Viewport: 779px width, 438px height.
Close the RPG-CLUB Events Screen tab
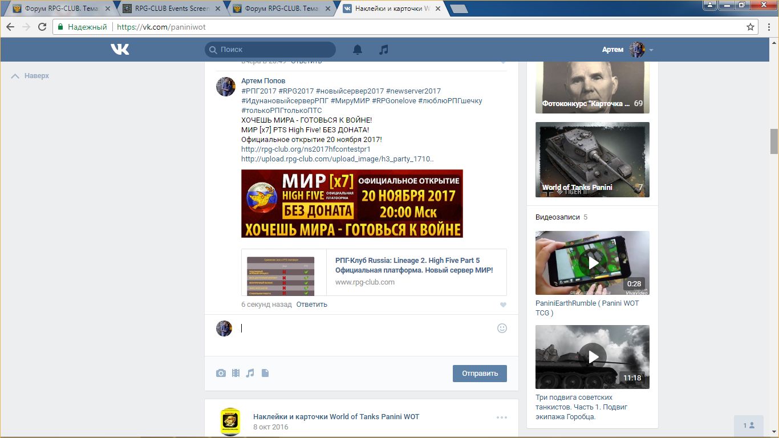[x=218, y=9]
